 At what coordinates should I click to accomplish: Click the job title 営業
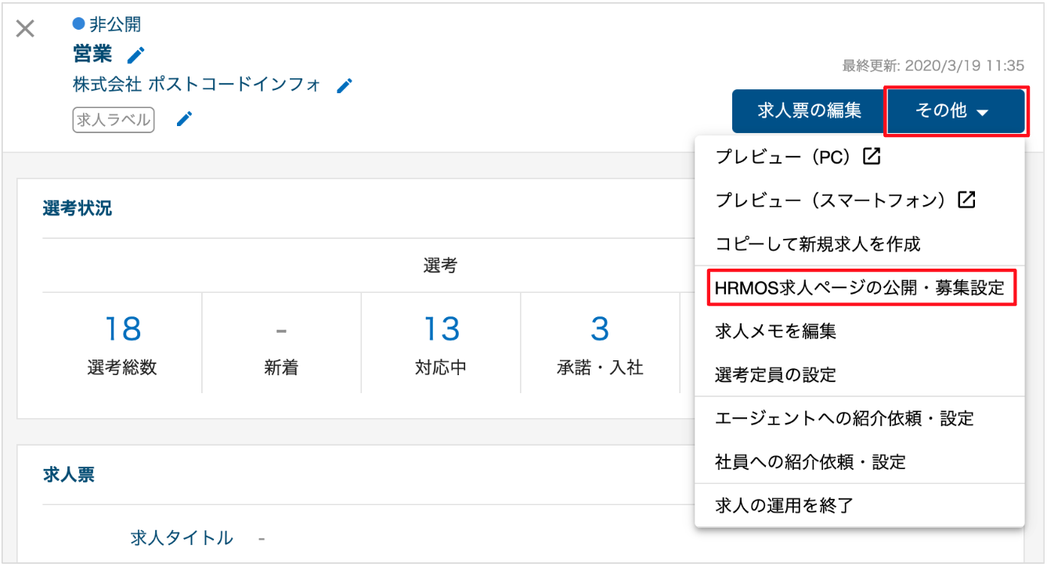(92, 54)
